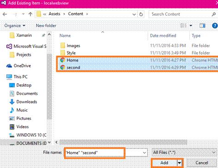This screenshot has width=218, height=168.
Task: Click the Visual Studio title bar icon
Action: [4, 3]
